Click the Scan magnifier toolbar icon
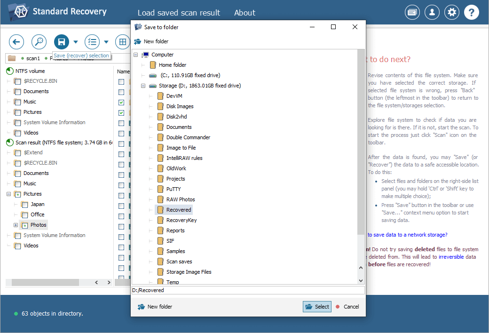 [x=39, y=42]
